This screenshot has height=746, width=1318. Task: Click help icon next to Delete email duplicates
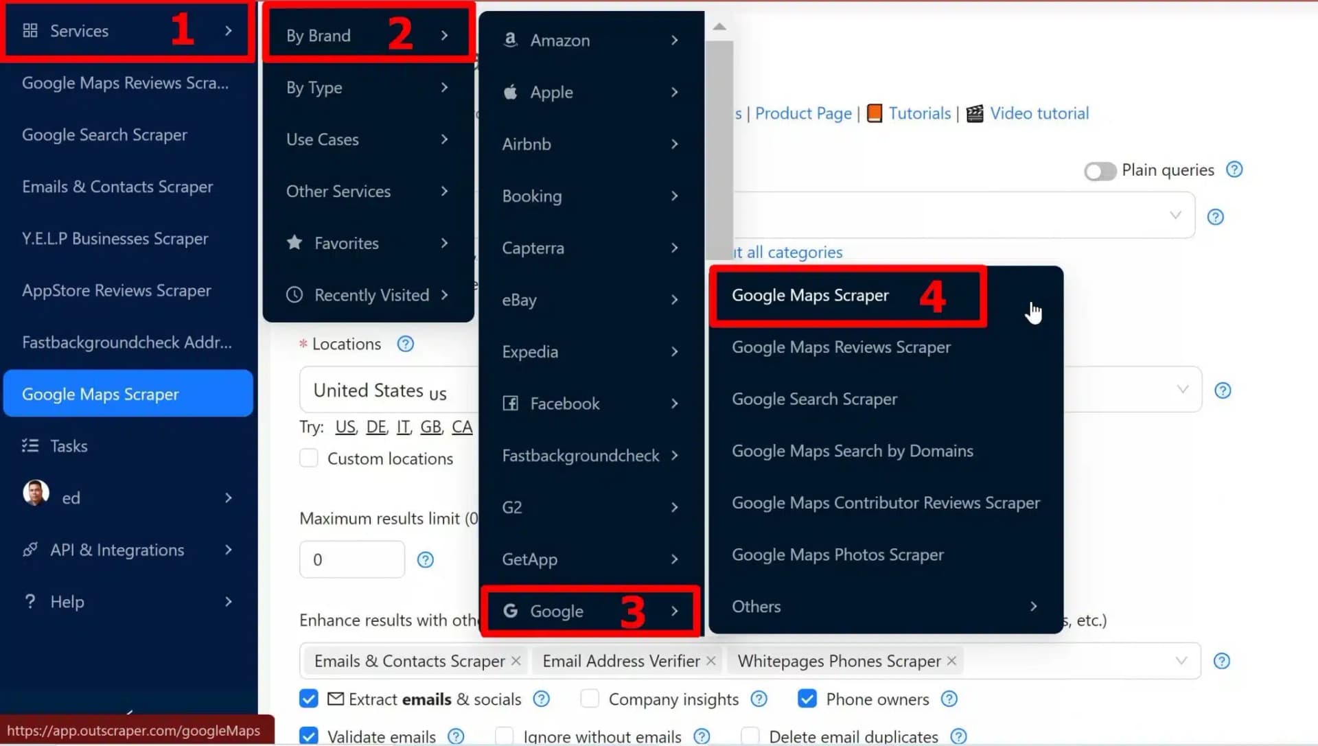coord(958,736)
